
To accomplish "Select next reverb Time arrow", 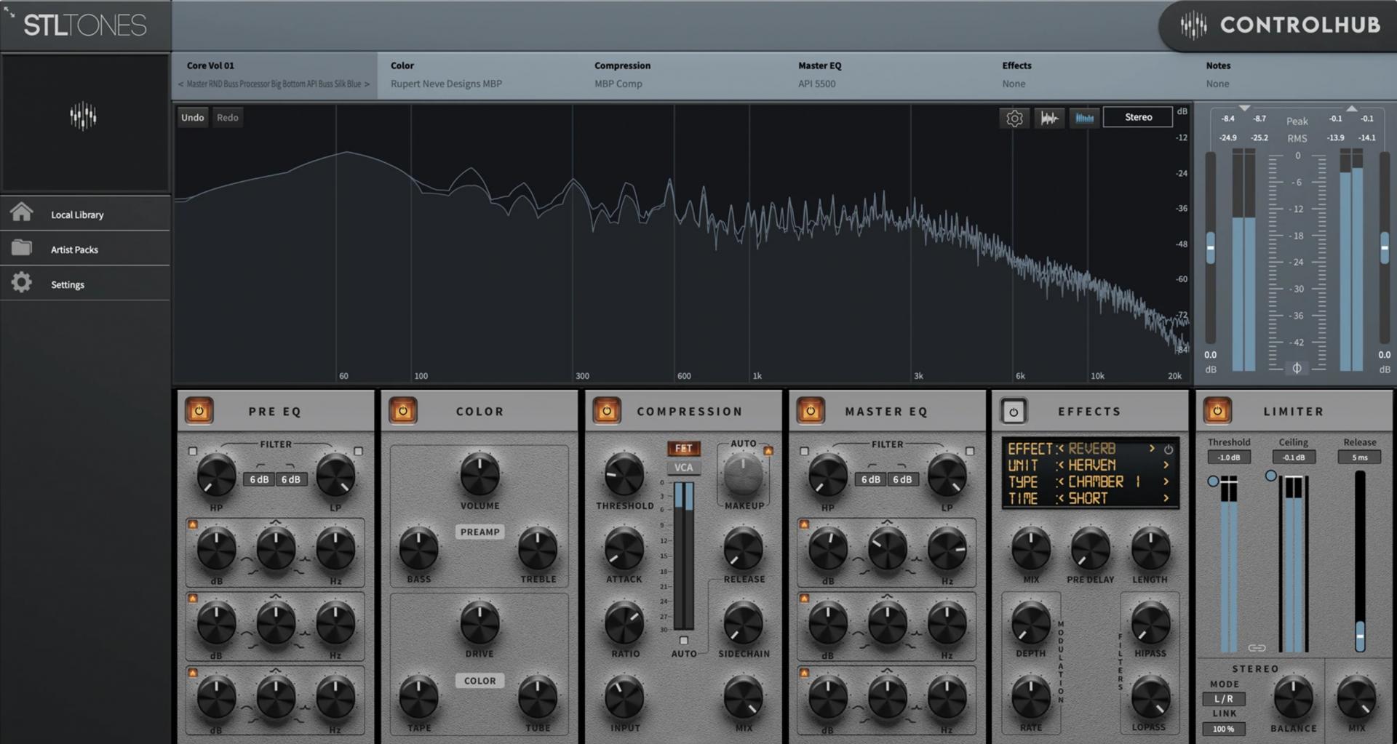I will click(x=1166, y=498).
